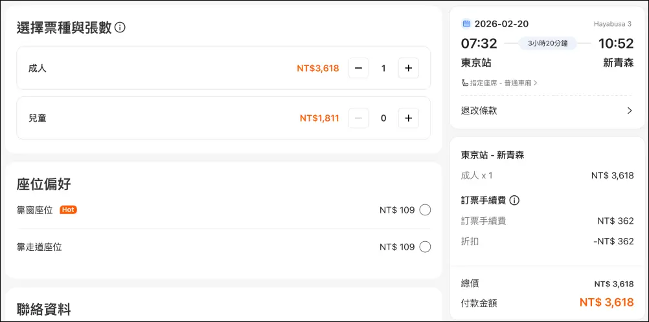Viewport: 649px width, 322px height.
Task: Decrease adult ticket count with minus button
Action: 358,68
